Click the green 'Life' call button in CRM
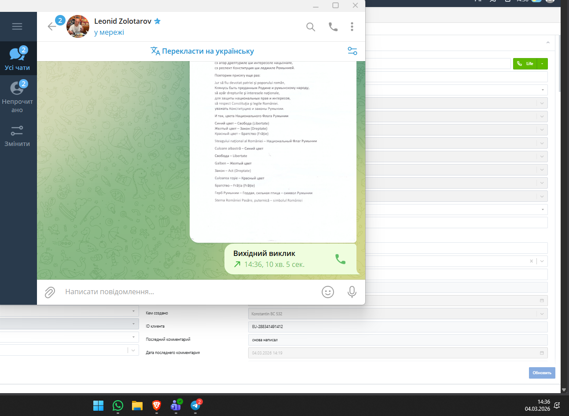 click(525, 64)
